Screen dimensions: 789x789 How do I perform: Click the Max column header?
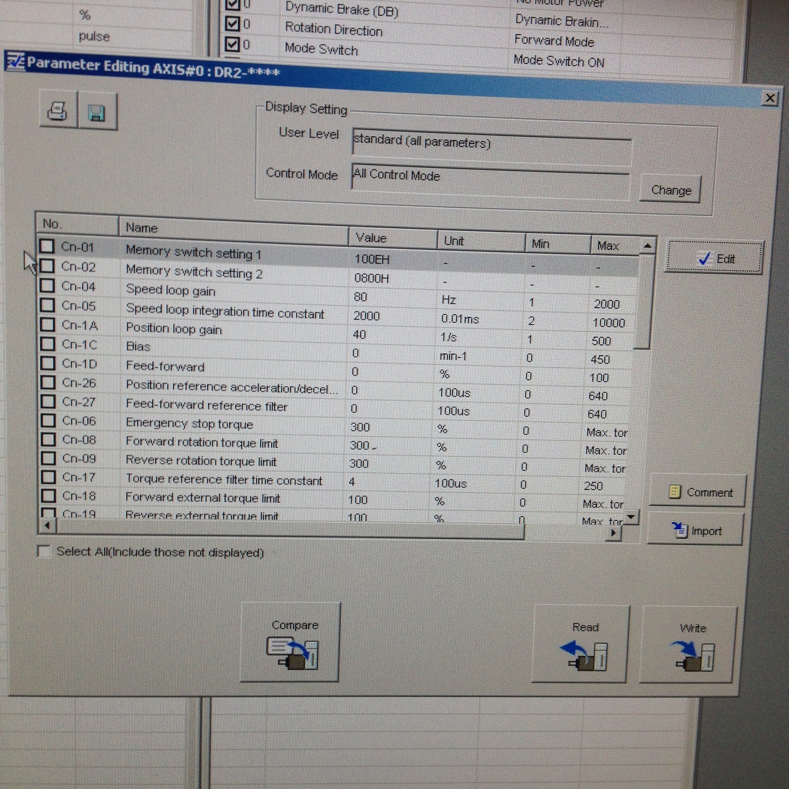point(614,246)
